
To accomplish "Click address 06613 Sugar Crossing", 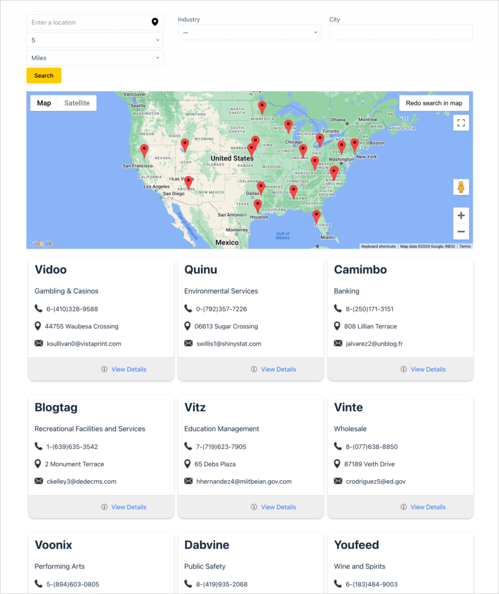I will (226, 326).
